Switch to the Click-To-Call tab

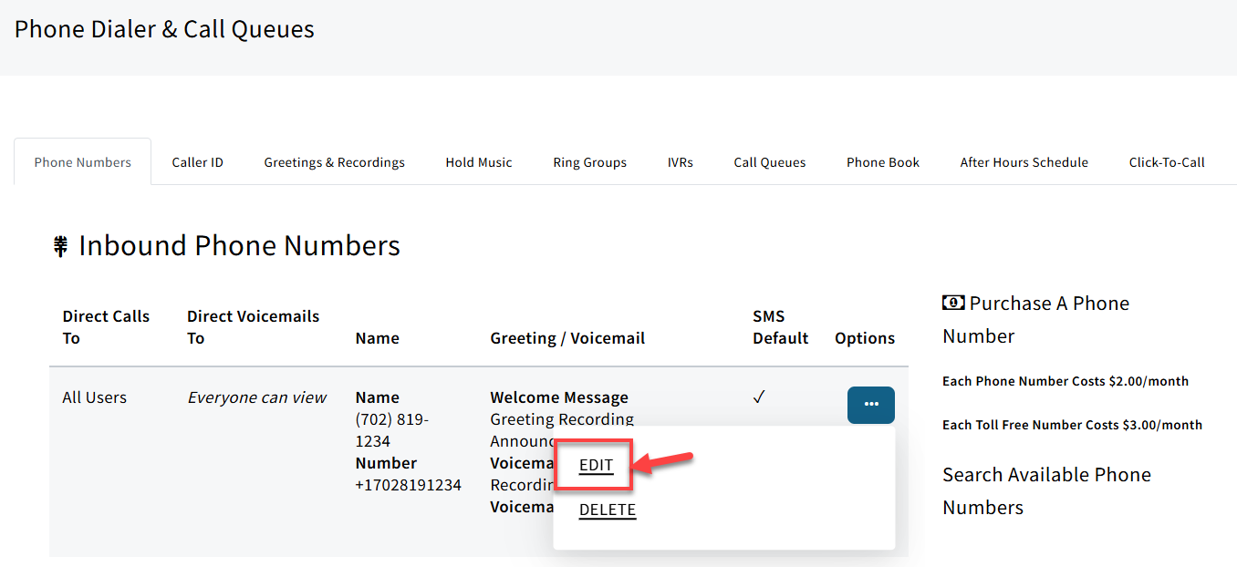click(1167, 161)
